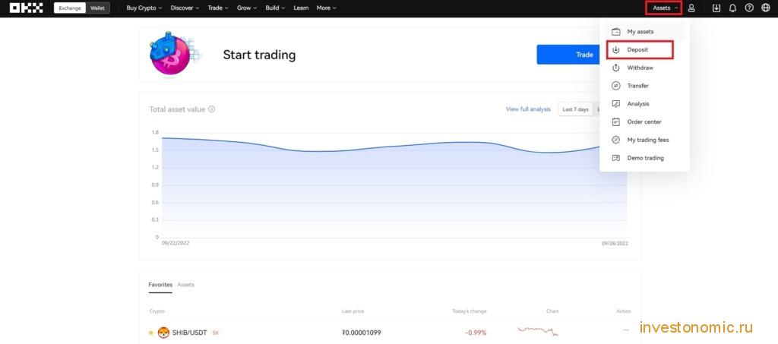The height and width of the screenshot is (344, 778).
Task: Open the Assets tab below chart
Action: click(x=186, y=285)
